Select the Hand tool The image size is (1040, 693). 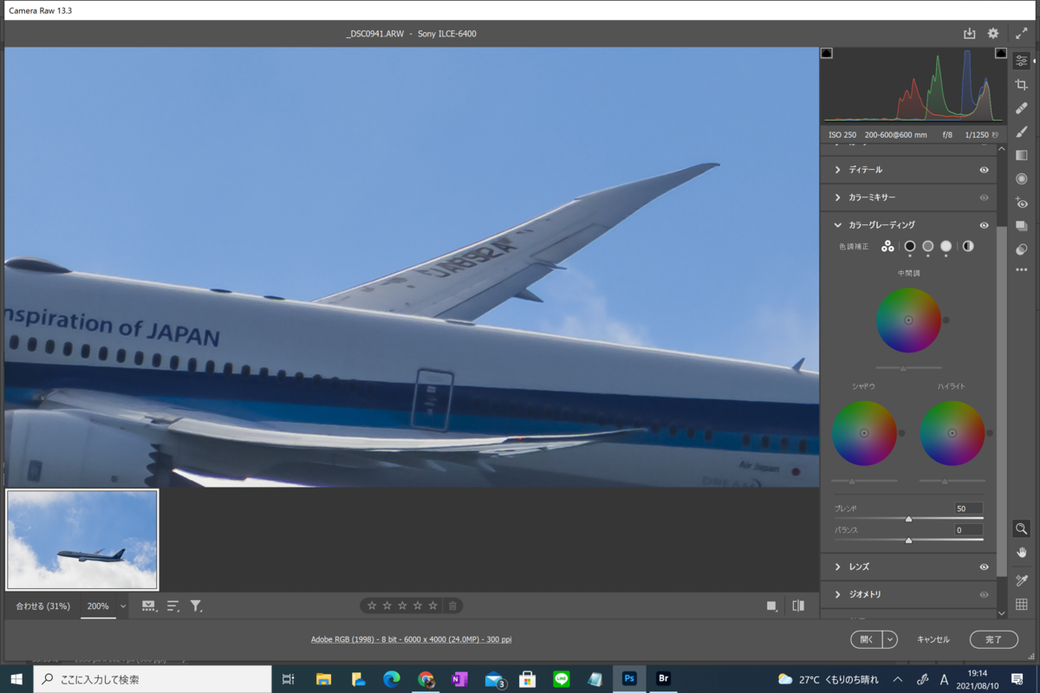pos(1022,553)
